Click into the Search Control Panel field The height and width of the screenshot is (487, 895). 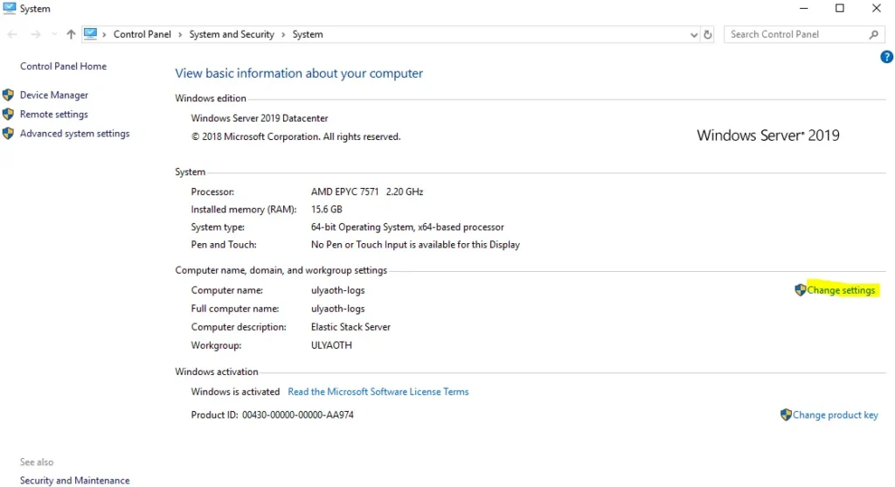point(795,35)
